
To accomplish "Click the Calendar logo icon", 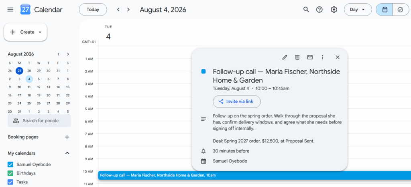I will (25, 10).
